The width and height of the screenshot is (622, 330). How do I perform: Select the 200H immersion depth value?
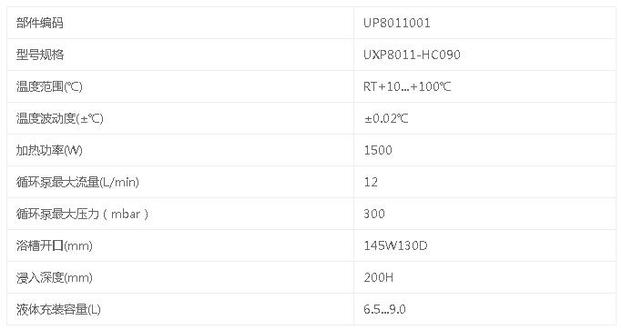click(x=379, y=277)
